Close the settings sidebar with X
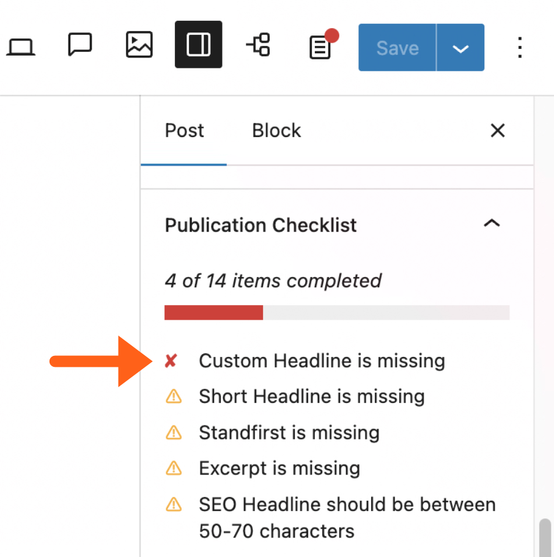Image resolution: width=554 pixels, height=557 pixels. coord(498,130)
